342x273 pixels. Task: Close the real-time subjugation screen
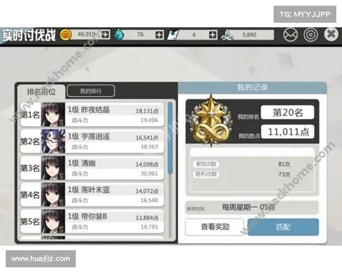[x=331, y=34]
